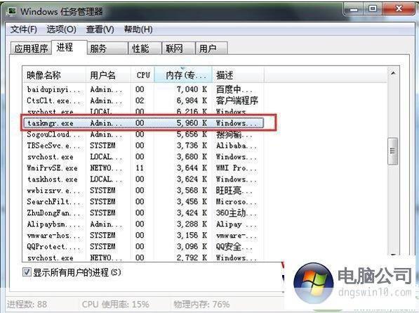
Task: Select the taskhost.exe process row
Action: pyautogui.click(x=143, y=179)
